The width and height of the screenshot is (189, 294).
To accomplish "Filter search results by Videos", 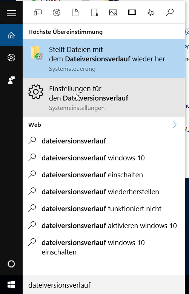I will pyautogui.click(x=132, y=12).
